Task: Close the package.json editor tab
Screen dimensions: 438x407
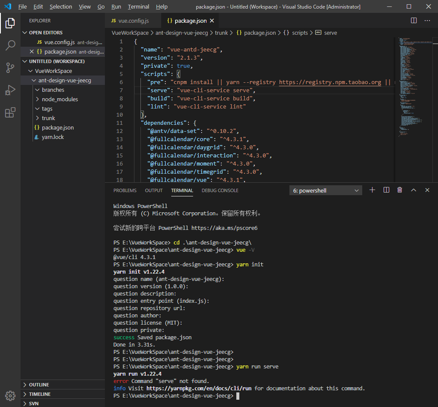Action: [212, 21]
